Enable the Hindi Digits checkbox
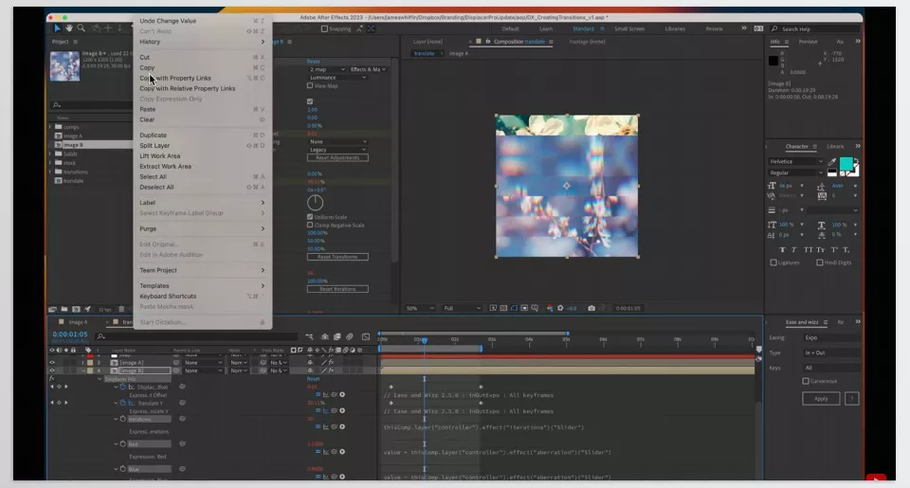This screenshot has width=910, height=488. 820,262
